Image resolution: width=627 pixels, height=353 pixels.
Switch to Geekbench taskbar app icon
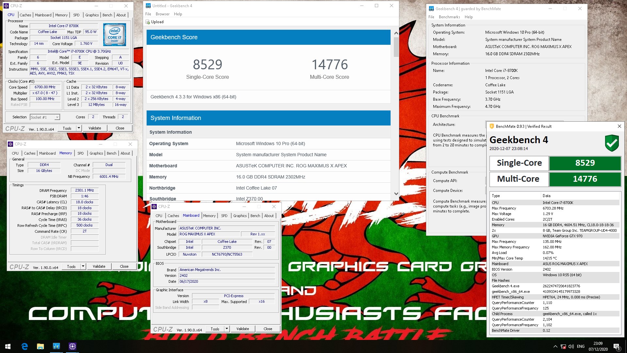click(x=56, y=346)
